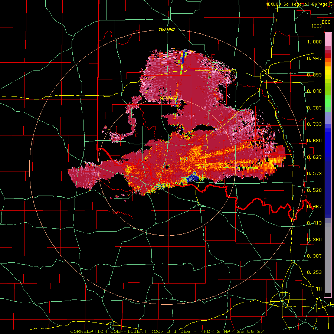Click the [CC] units label above the scale
The image size is (334, 334).
point(317,26)
